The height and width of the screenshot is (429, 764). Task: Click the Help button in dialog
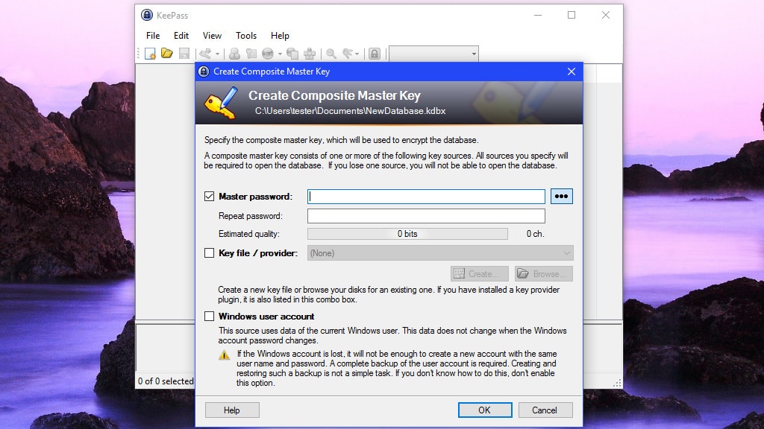coord(232,410)
